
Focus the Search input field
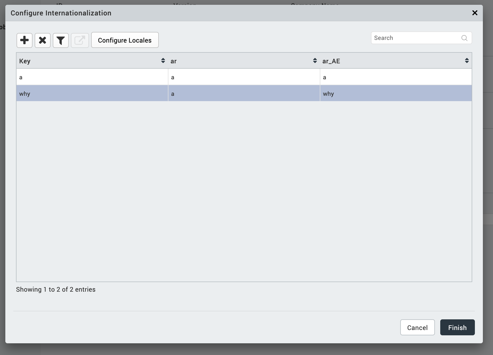point(416,38)
